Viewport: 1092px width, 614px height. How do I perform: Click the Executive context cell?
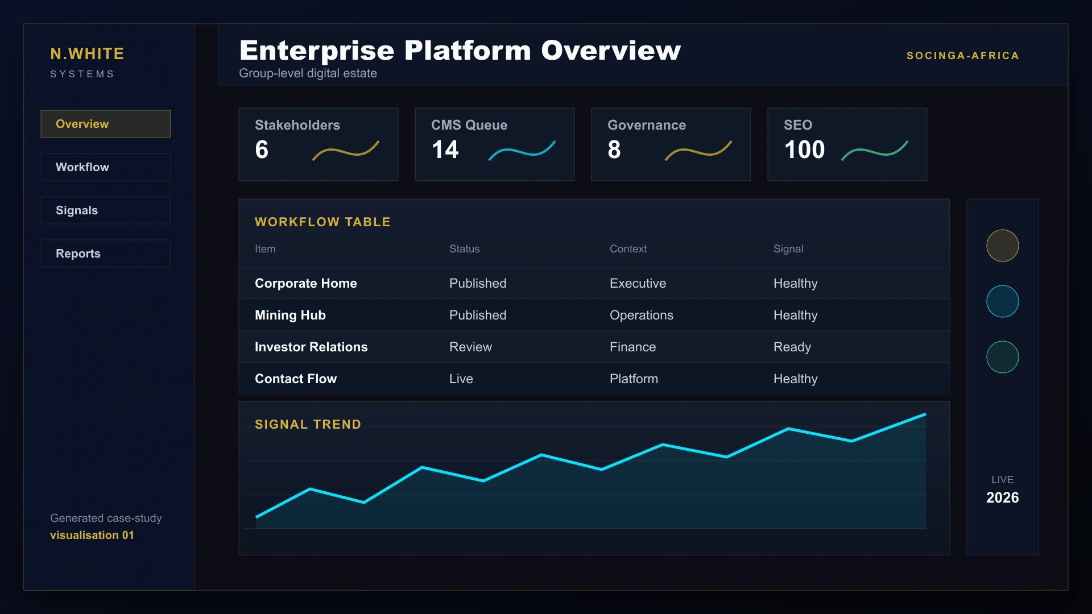tap(638, 283)
